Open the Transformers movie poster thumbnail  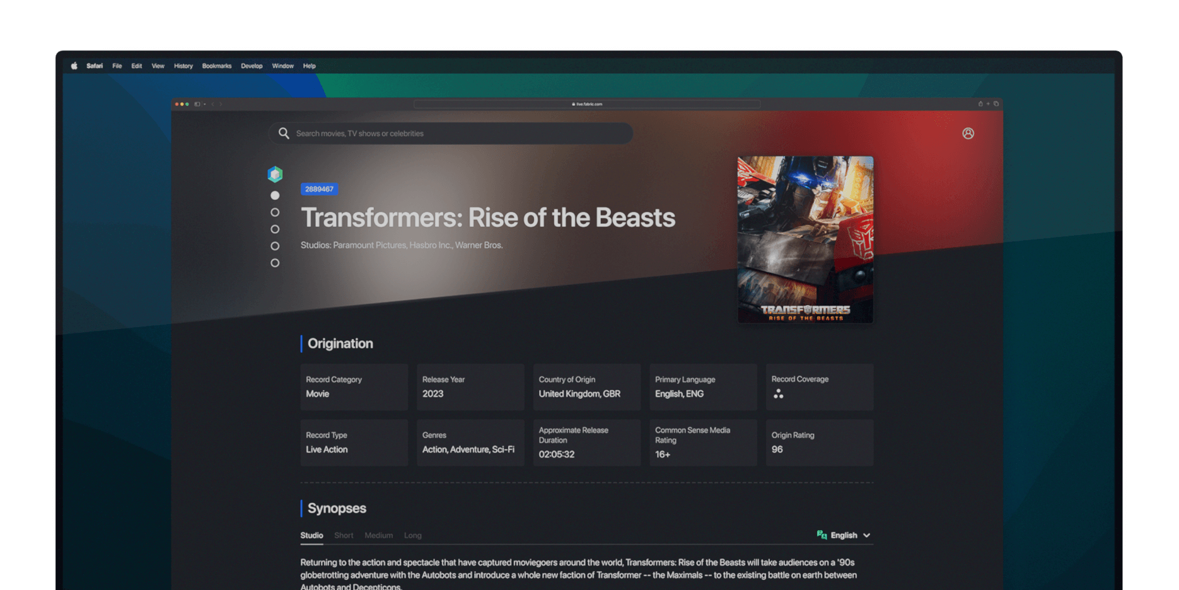pos(806,240)
